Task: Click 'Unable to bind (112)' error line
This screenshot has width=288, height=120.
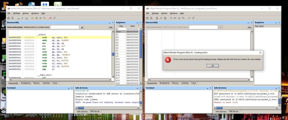Action: (226, 102)
